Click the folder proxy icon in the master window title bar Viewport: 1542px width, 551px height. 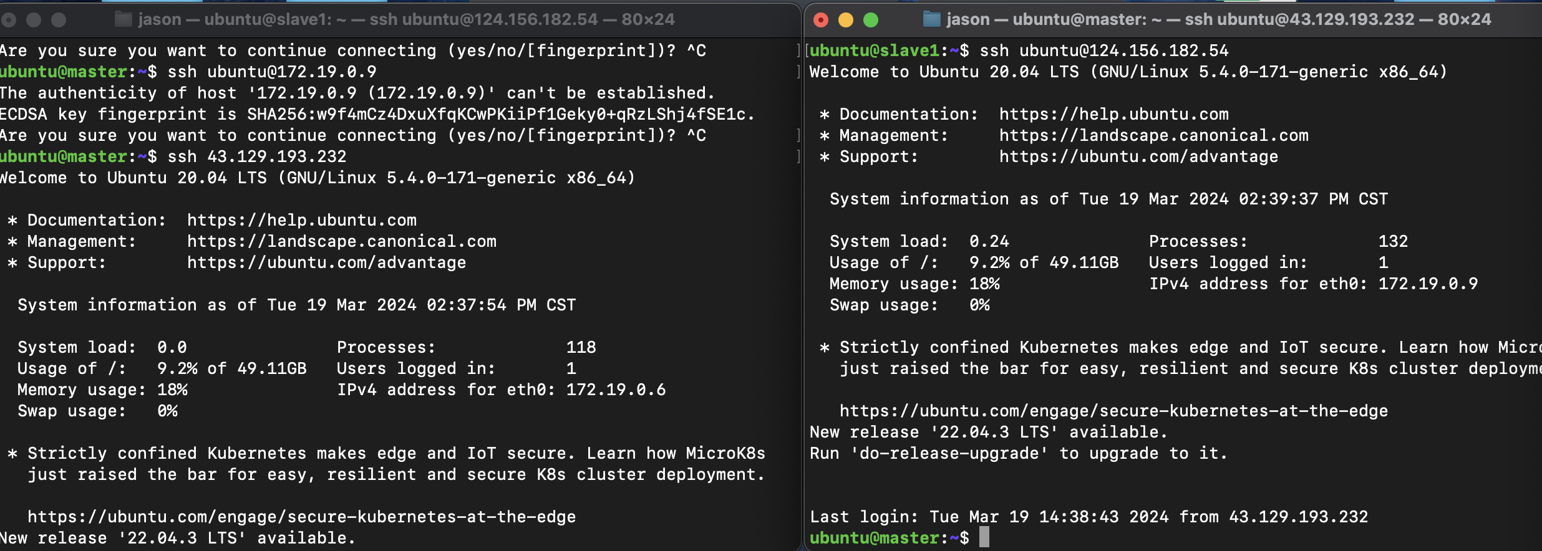(931, 19)
